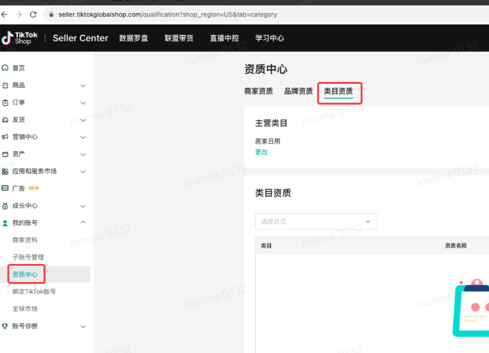
Task: Click the 资质名称 column header
Action: click(x=456, y=246)
